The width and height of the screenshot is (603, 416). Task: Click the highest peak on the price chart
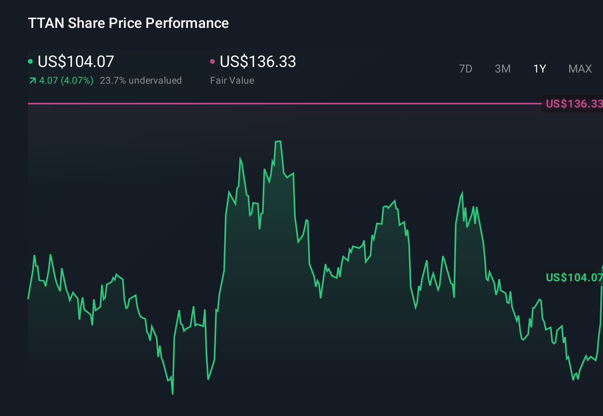click(x=279, y=141)
